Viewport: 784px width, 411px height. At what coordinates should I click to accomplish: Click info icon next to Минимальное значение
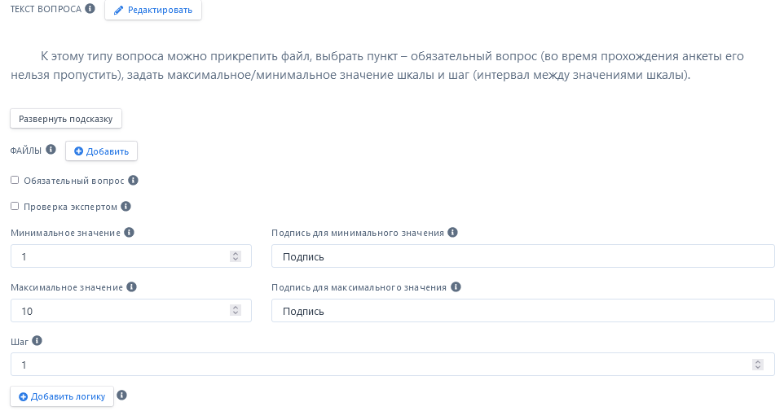tap(129, 232)
